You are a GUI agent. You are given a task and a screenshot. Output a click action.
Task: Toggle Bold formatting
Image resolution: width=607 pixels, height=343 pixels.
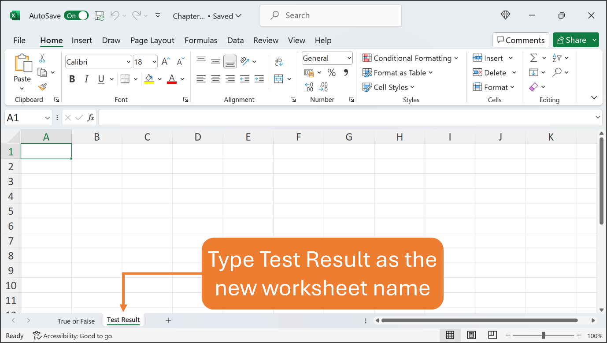72,79
